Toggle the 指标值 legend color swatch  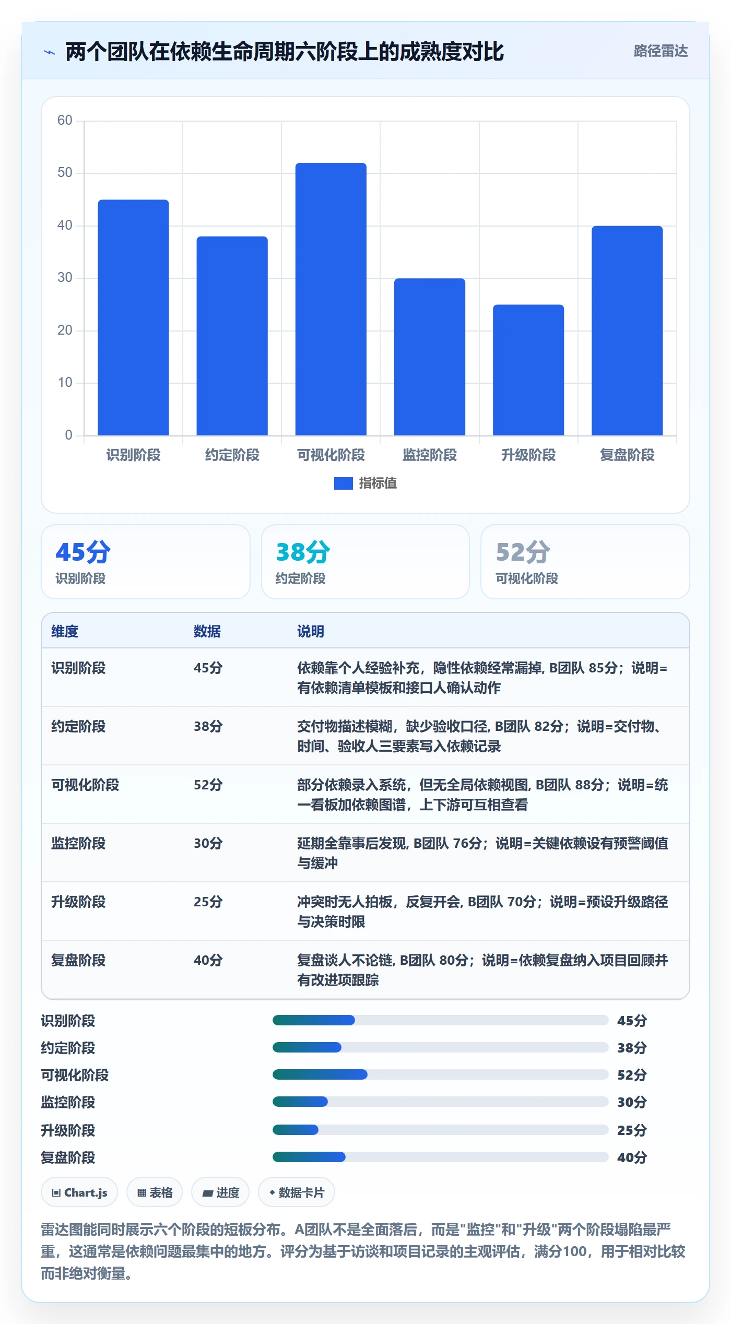point(343,483)
